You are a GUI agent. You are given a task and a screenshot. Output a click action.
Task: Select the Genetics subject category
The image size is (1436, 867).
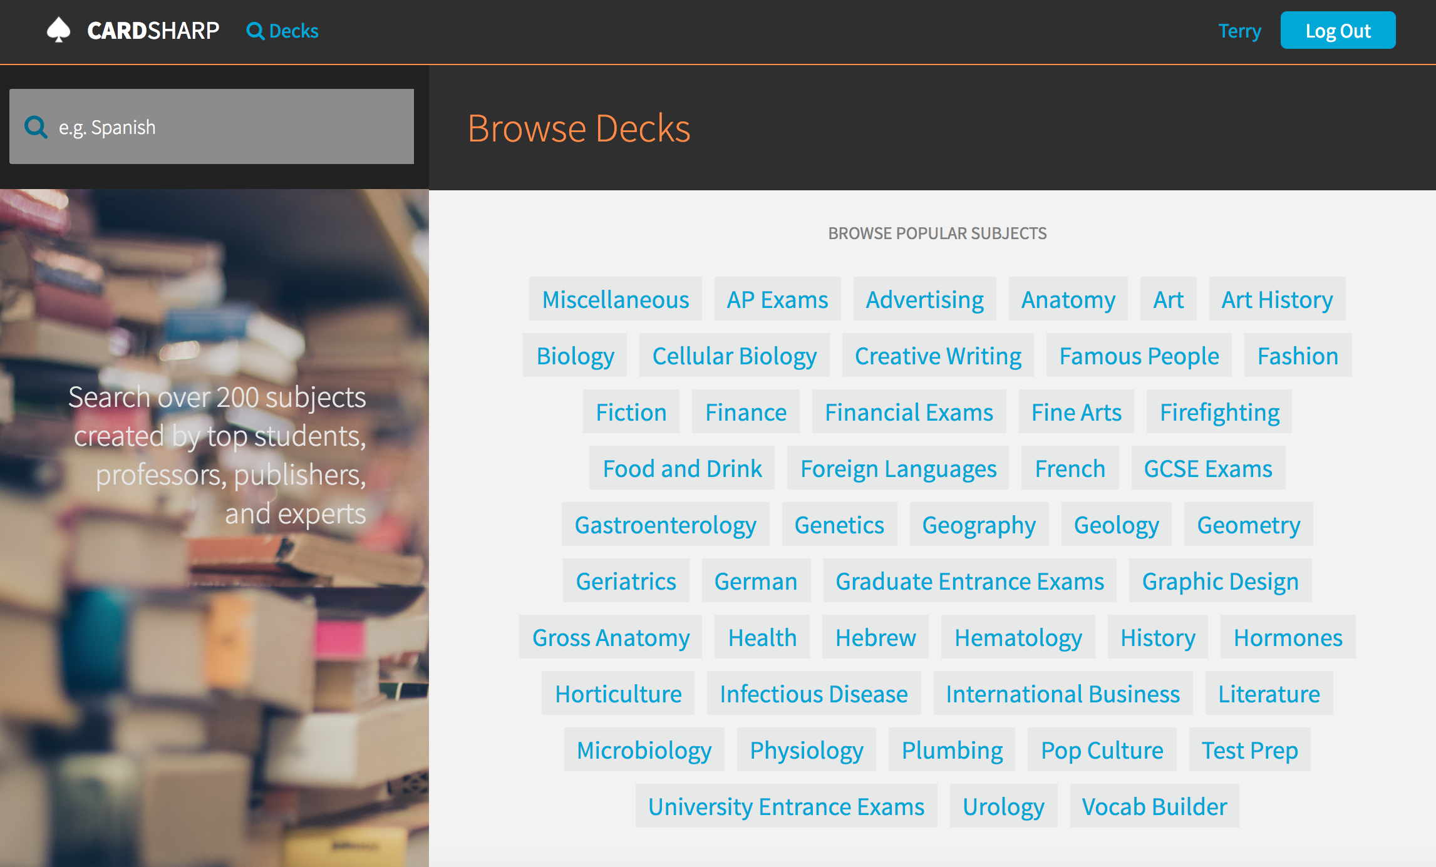(839, 524)
